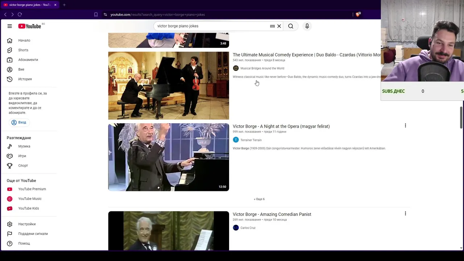Click Victor Borge (1909-2000) description text
This screenshot has width=464, height=261.
[x=309, y=148]
